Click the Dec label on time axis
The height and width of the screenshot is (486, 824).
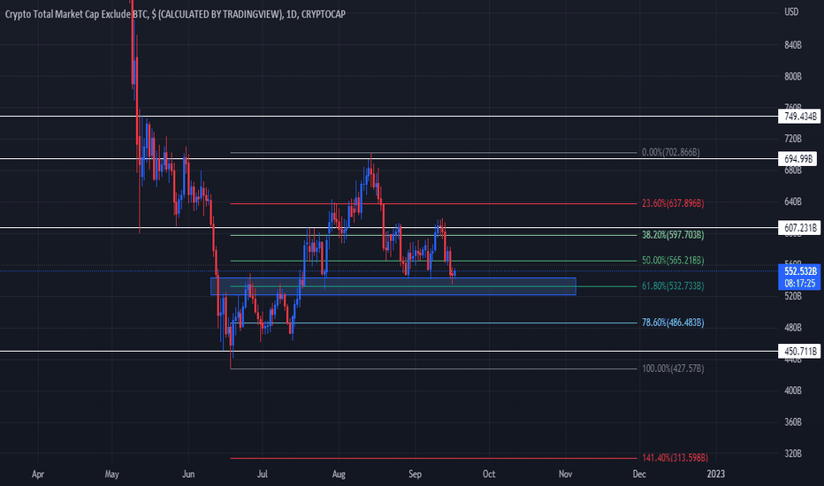tap(639, 474)
